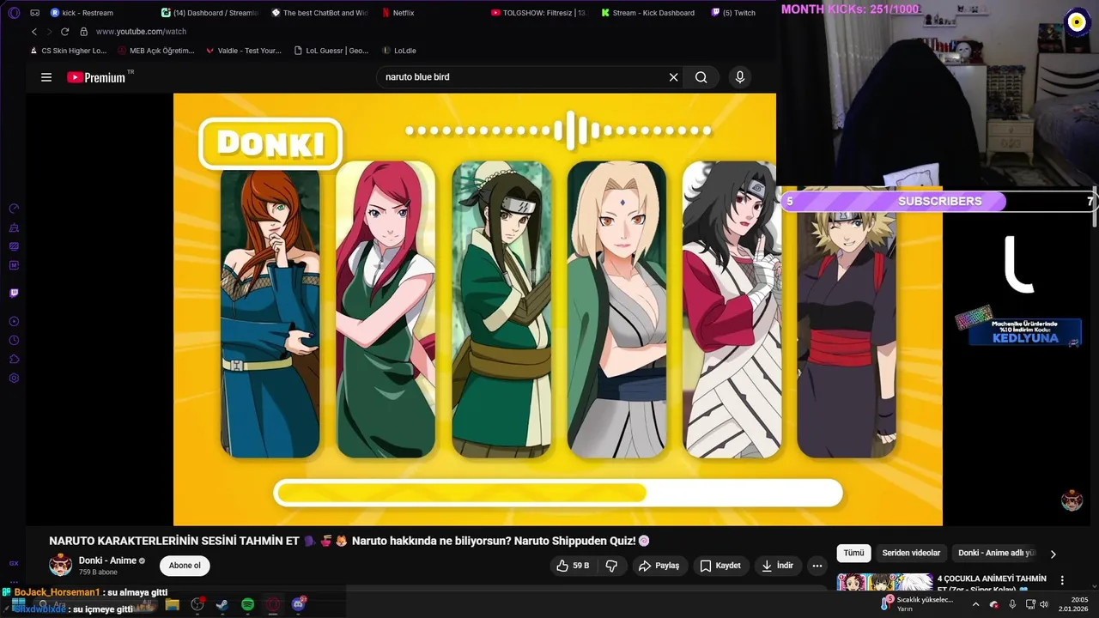The image size is (1099, 618).
Task: Switch to the '(5) Twitch' tab
Action: [x=732, y=13]
